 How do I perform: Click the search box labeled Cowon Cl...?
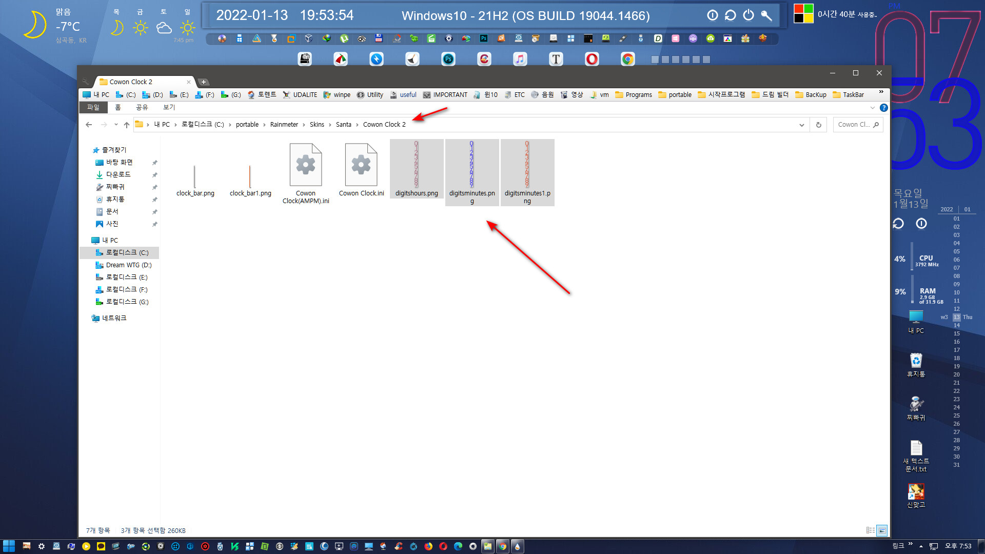[x=858, y=125]
